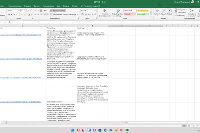The height and width of the screenshot is (133, 200).
Task: Apply the yellow fill color bucket
Action: 25,15
